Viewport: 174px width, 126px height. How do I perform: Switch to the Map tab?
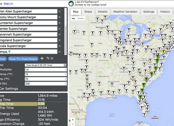[x=76, y=12]
